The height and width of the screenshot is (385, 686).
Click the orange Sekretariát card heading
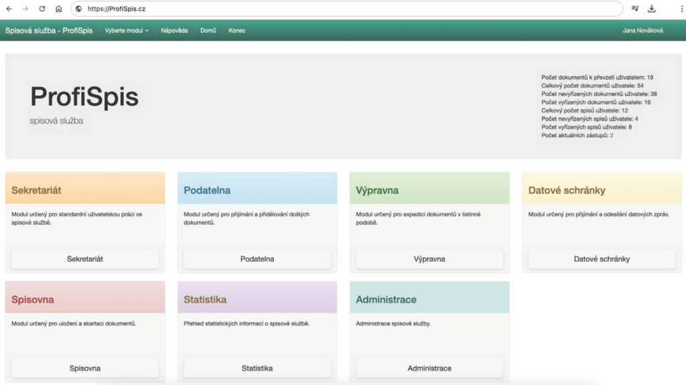click(36, 190)
